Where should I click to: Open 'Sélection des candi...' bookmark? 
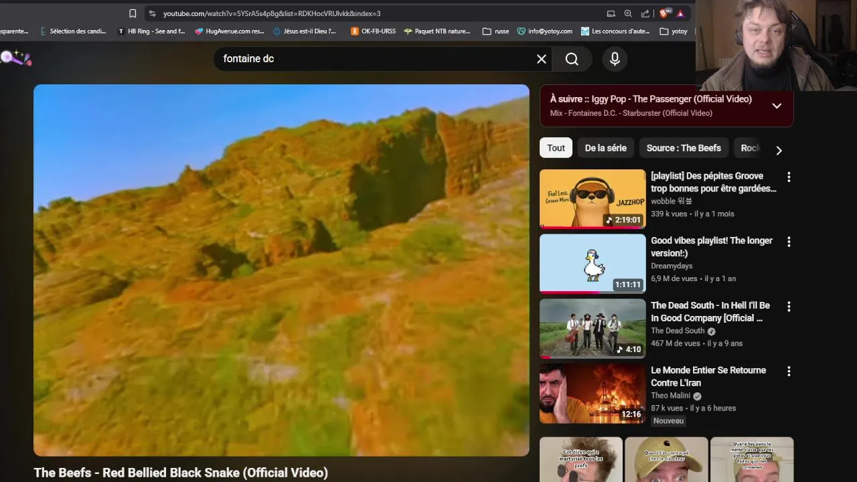click(x=73, y=31)
